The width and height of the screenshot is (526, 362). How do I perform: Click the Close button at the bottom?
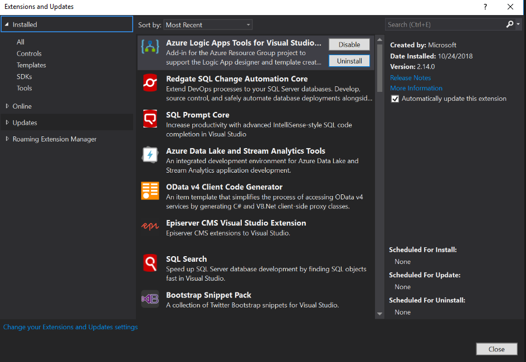point(496,349)
